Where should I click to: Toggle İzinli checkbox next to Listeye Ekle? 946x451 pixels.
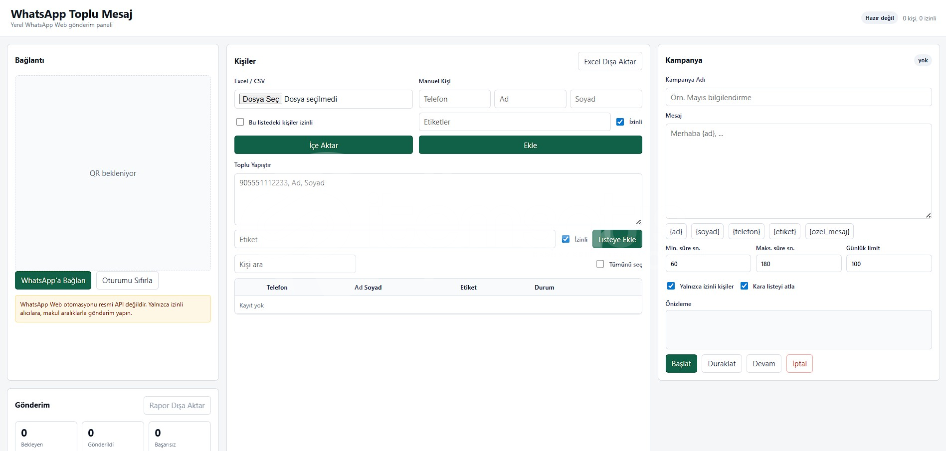(566, 239)
